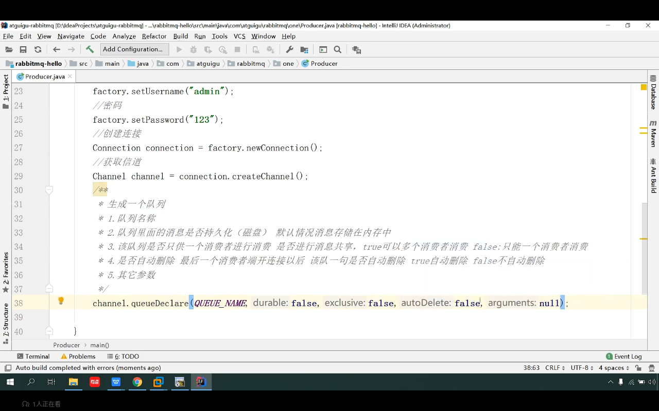Open File Explorer from the taskbar
Viewport: 659px width, 411px height.
[73, 382]
